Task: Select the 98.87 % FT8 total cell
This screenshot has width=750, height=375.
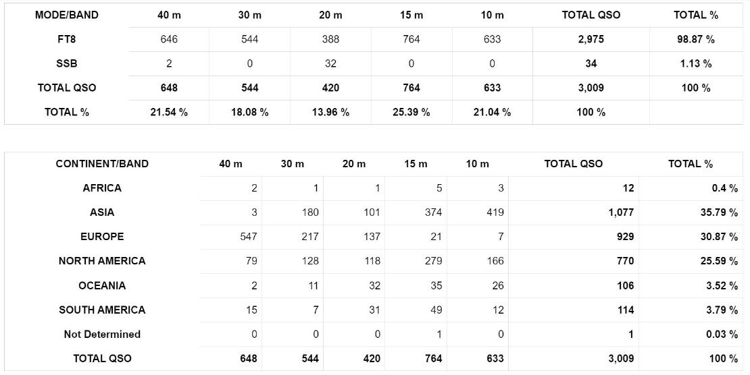Action: point(695,39)
